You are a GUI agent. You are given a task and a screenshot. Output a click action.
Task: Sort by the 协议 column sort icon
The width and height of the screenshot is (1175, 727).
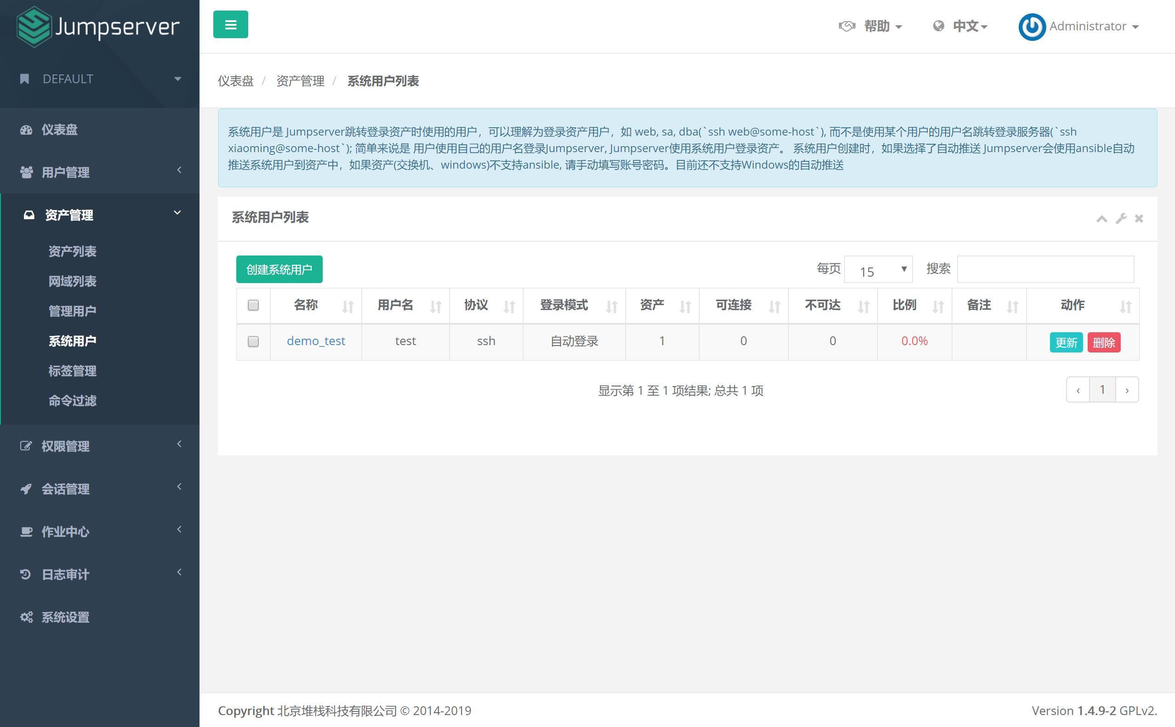pyautogui.click(x=509, y=306)
